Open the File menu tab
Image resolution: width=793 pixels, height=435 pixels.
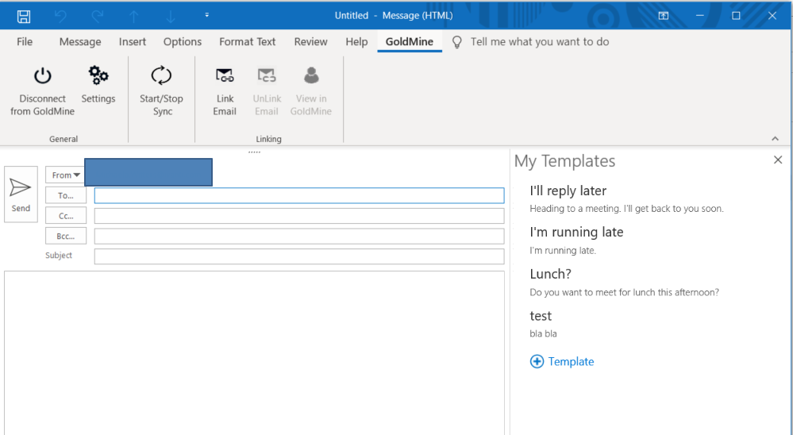(x=25, y=42)
